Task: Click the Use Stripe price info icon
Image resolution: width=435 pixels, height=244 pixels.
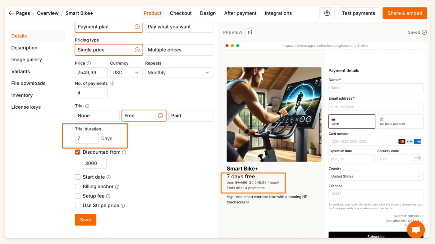Action: tap(123, 206)
